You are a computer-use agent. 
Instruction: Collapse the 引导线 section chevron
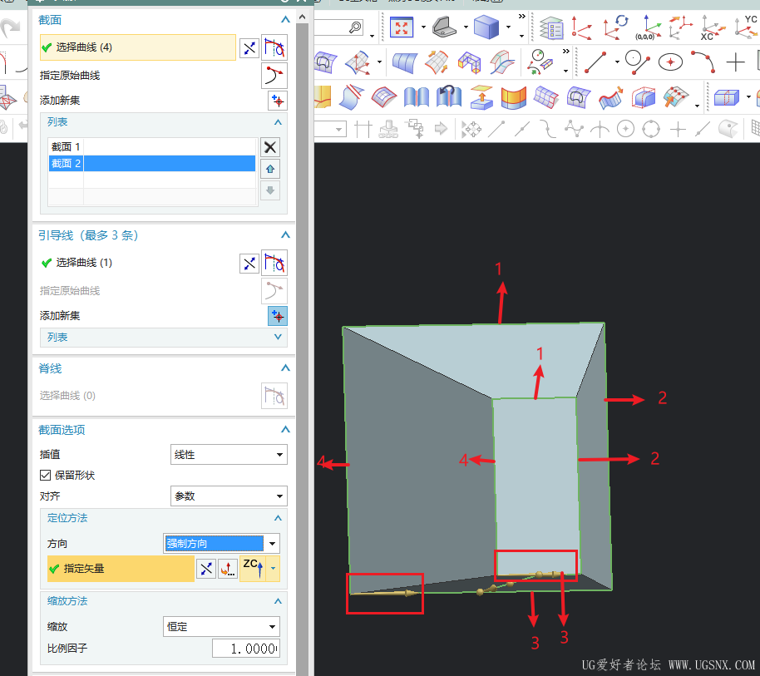point(285,235)
